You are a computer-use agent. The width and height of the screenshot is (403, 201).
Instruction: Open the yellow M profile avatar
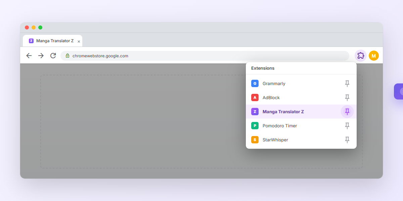click(x=373, y=56)
